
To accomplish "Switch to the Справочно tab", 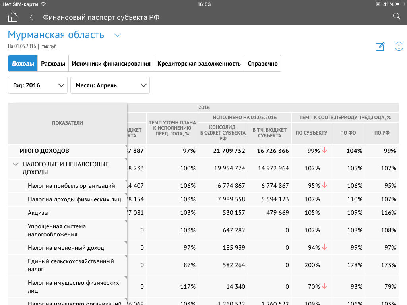I will coord(262,64).
